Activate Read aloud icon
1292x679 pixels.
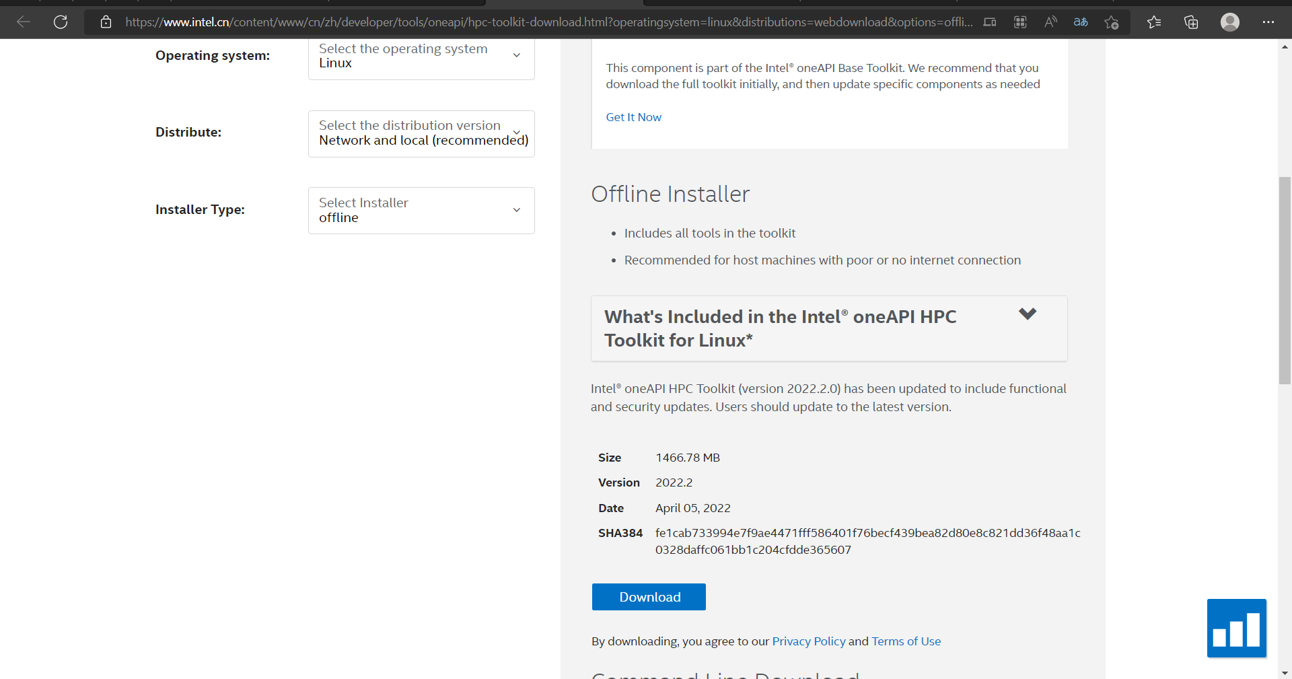click(1050, 22)
